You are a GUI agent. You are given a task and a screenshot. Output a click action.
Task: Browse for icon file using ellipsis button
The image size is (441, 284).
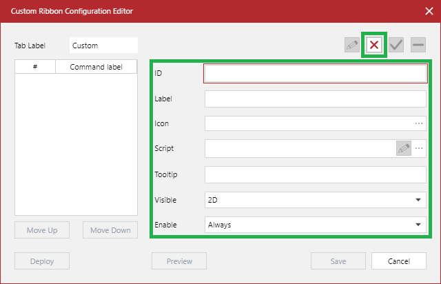coord(418,123)
